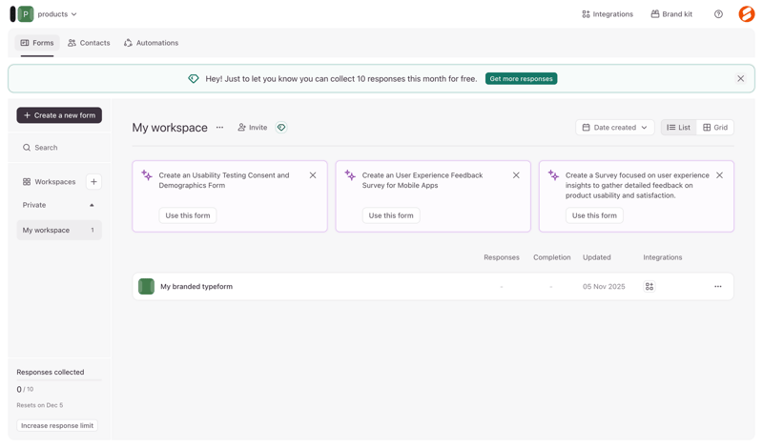The height and width of the screenshot is (448, 763).
Task: Open the Brand kit
Action: (x=671, y=14)
